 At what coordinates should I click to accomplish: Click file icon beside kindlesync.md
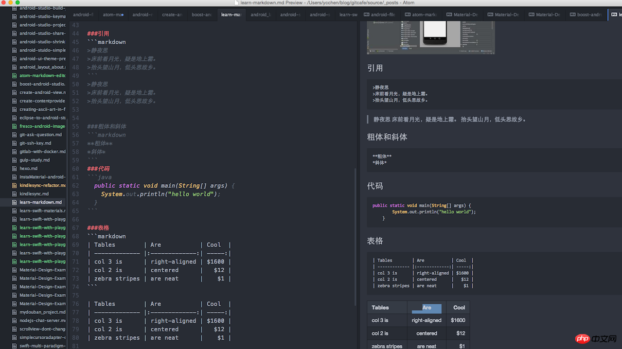click(14, 194)
